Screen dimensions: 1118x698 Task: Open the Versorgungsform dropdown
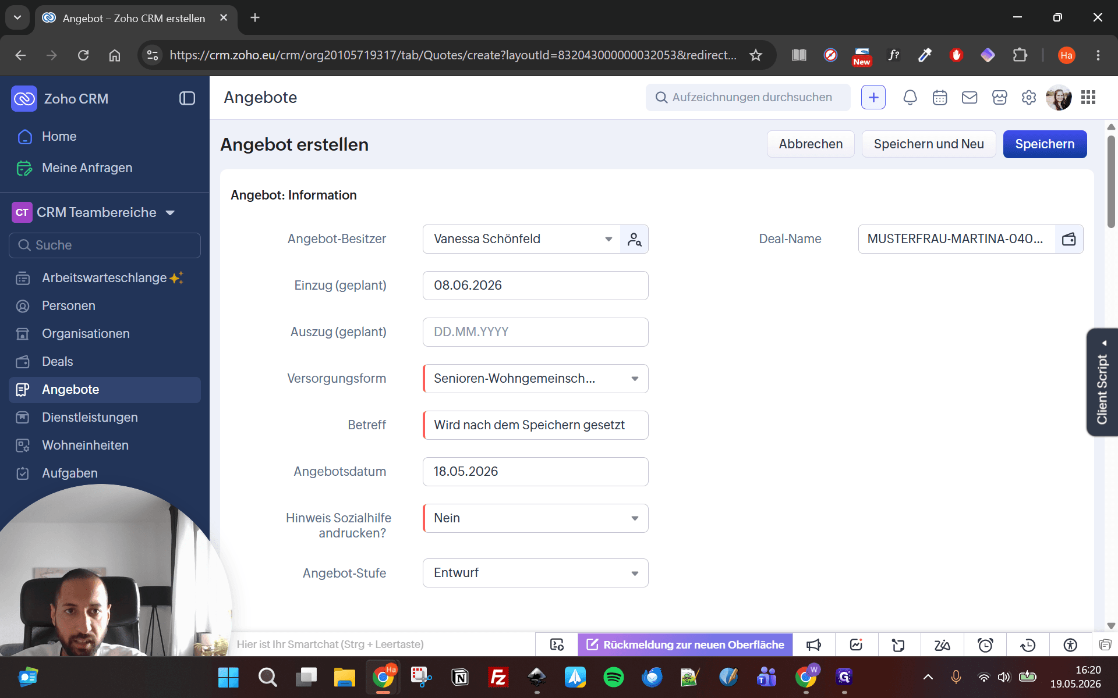click(x=535, y=379)
